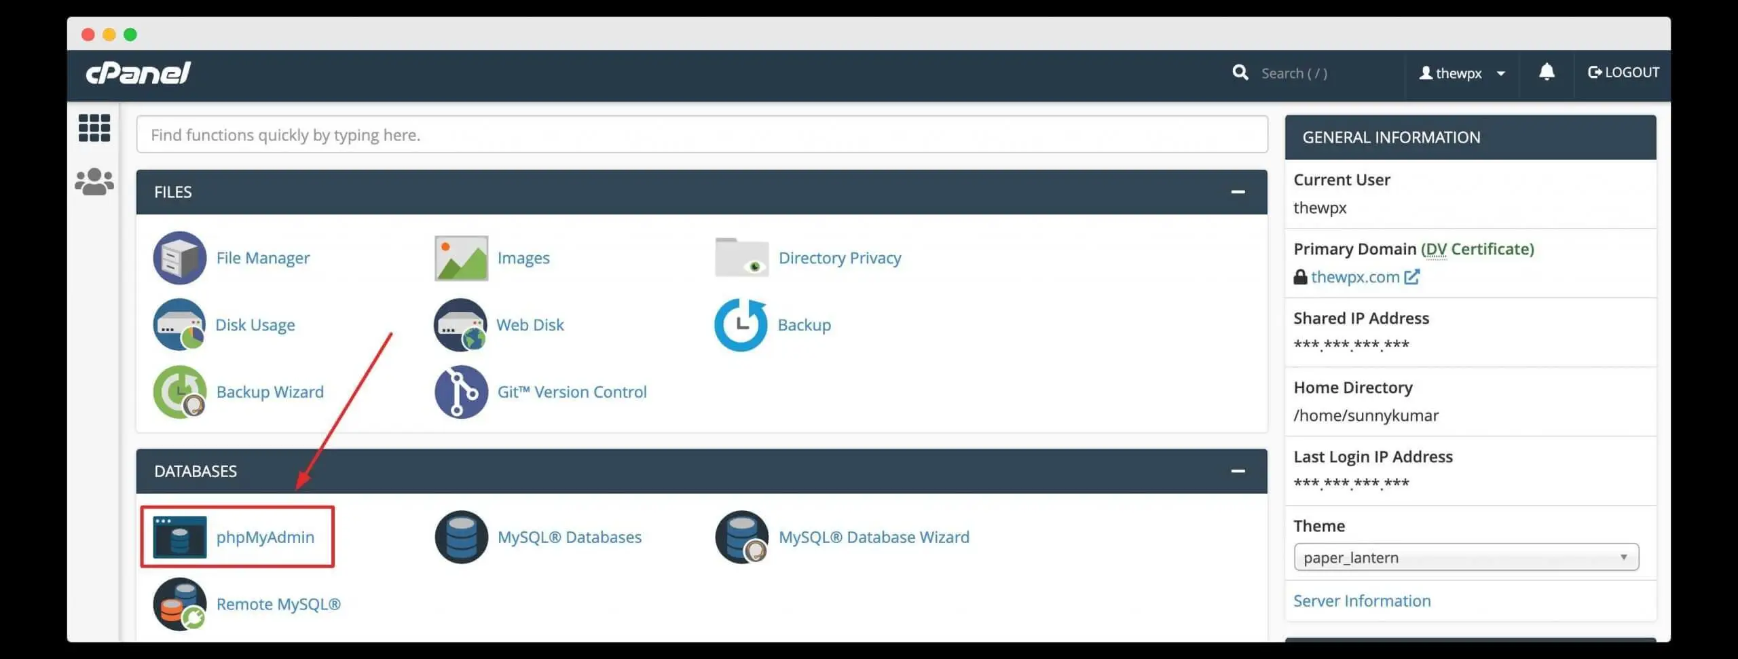The height and width of the screenshot is (659, 1738).
Task: Open Directory Privacy
Action: coord(840,258)
